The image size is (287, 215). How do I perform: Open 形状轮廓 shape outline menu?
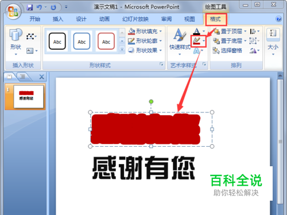coord(145,41)
